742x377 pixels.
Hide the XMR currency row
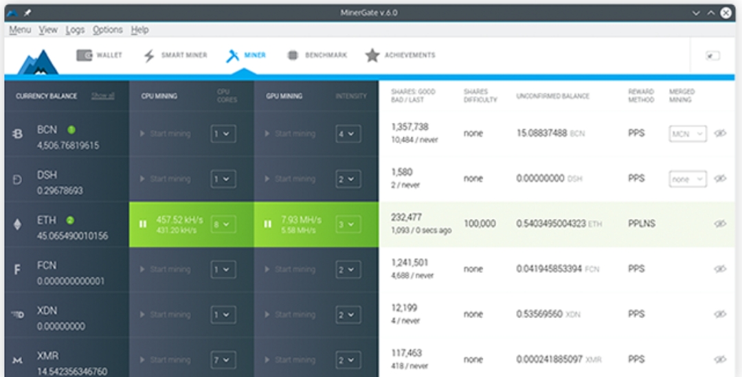tap(720, 360)
